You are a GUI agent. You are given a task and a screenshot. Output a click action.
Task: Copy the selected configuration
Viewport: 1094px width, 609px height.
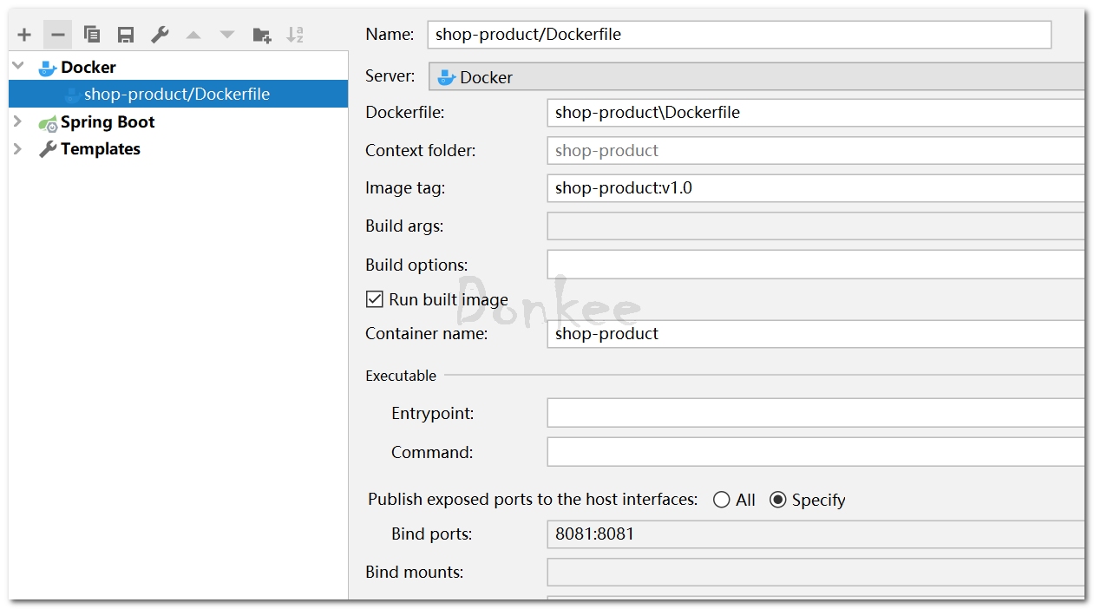[91, 35]
